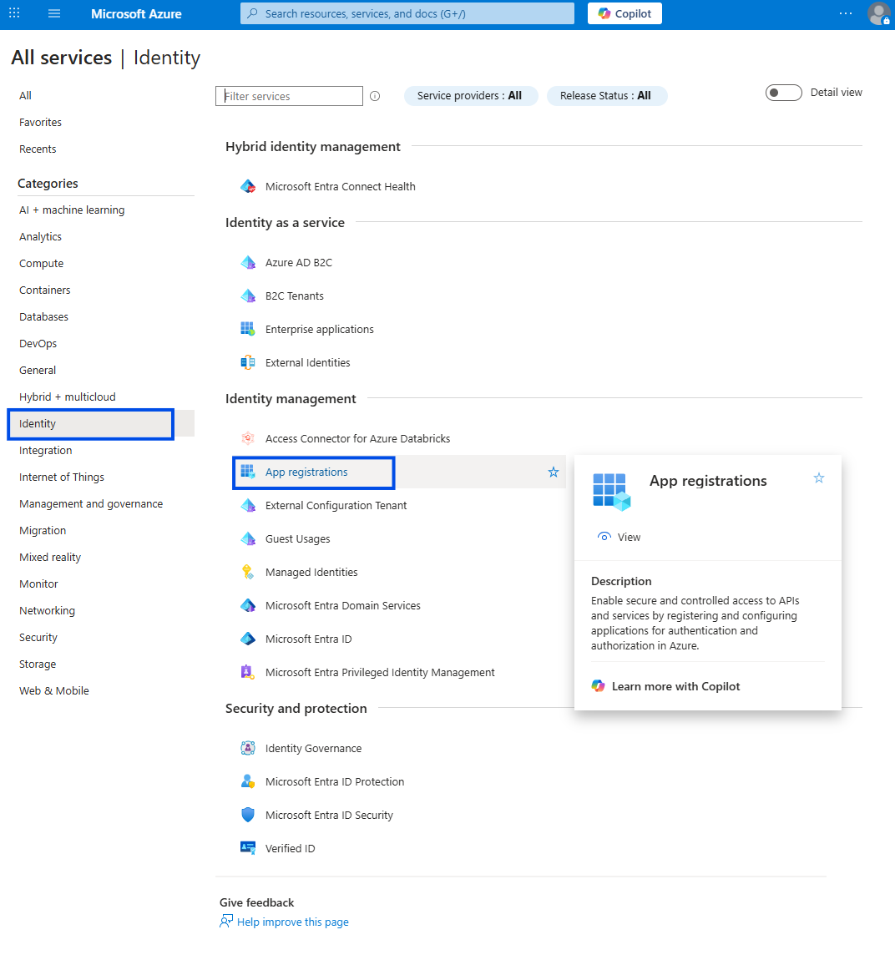The width and height of the screenshot is (895, 965).
Task: Favorite App registrations via card star
Action: (x=819, y=478)
